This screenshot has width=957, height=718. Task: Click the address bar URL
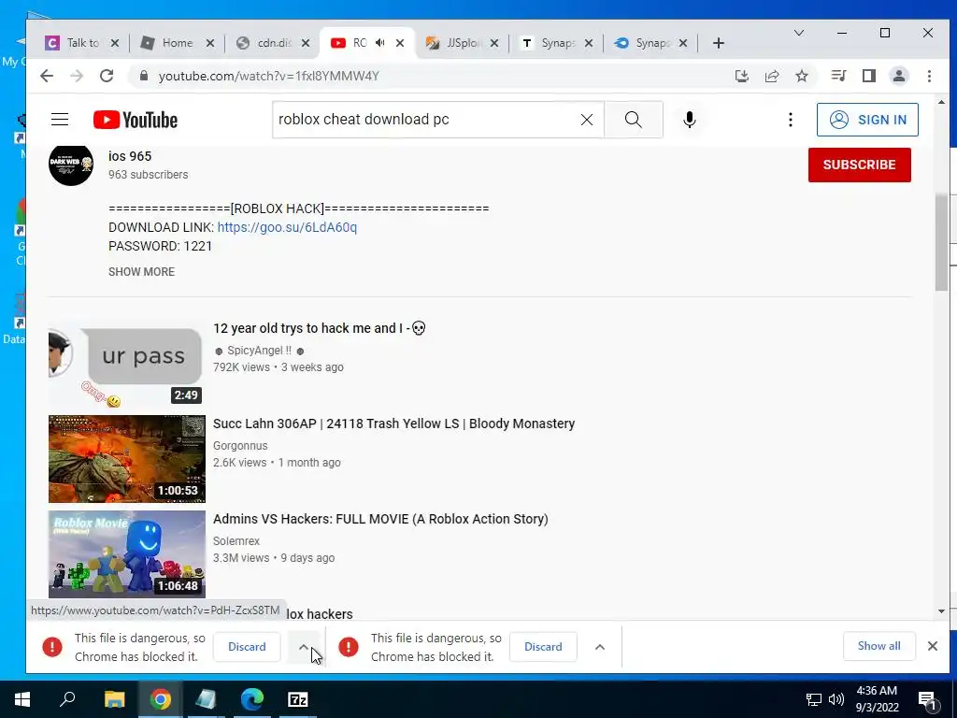268,76
